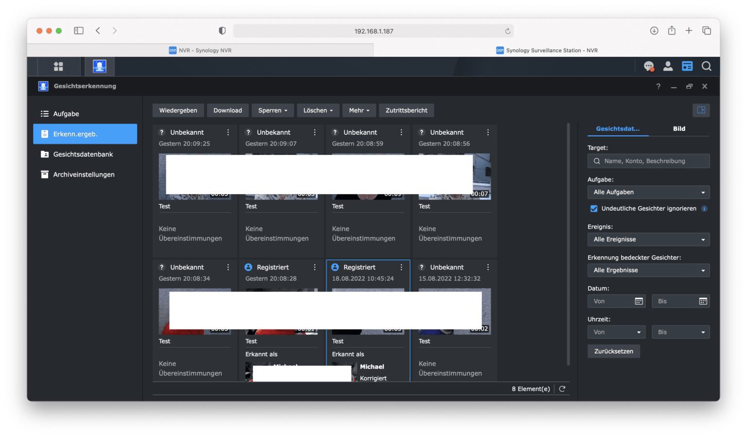Screen dimensions: 747x437
Task: Open search from the top right icon
Action: (x=706, y=66)
